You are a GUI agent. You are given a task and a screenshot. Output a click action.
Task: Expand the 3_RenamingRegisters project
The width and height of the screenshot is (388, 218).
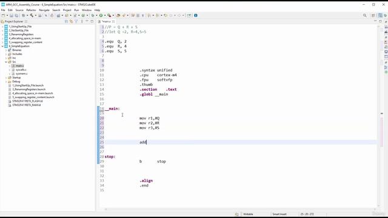coord(2,35)
